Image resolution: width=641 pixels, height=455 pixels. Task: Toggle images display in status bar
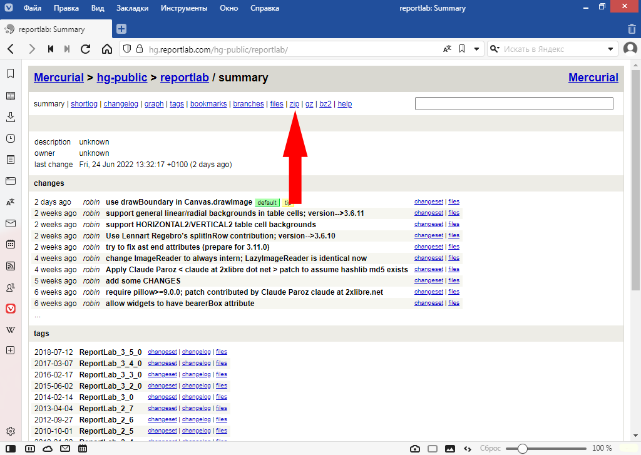pos(449,449)
